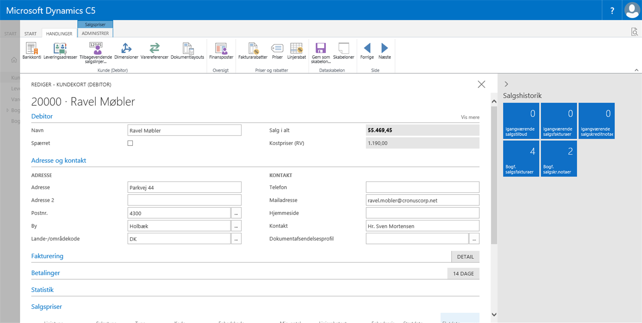
Task: Click the Postnr. field showing 4300
Action: pos(179,213)
